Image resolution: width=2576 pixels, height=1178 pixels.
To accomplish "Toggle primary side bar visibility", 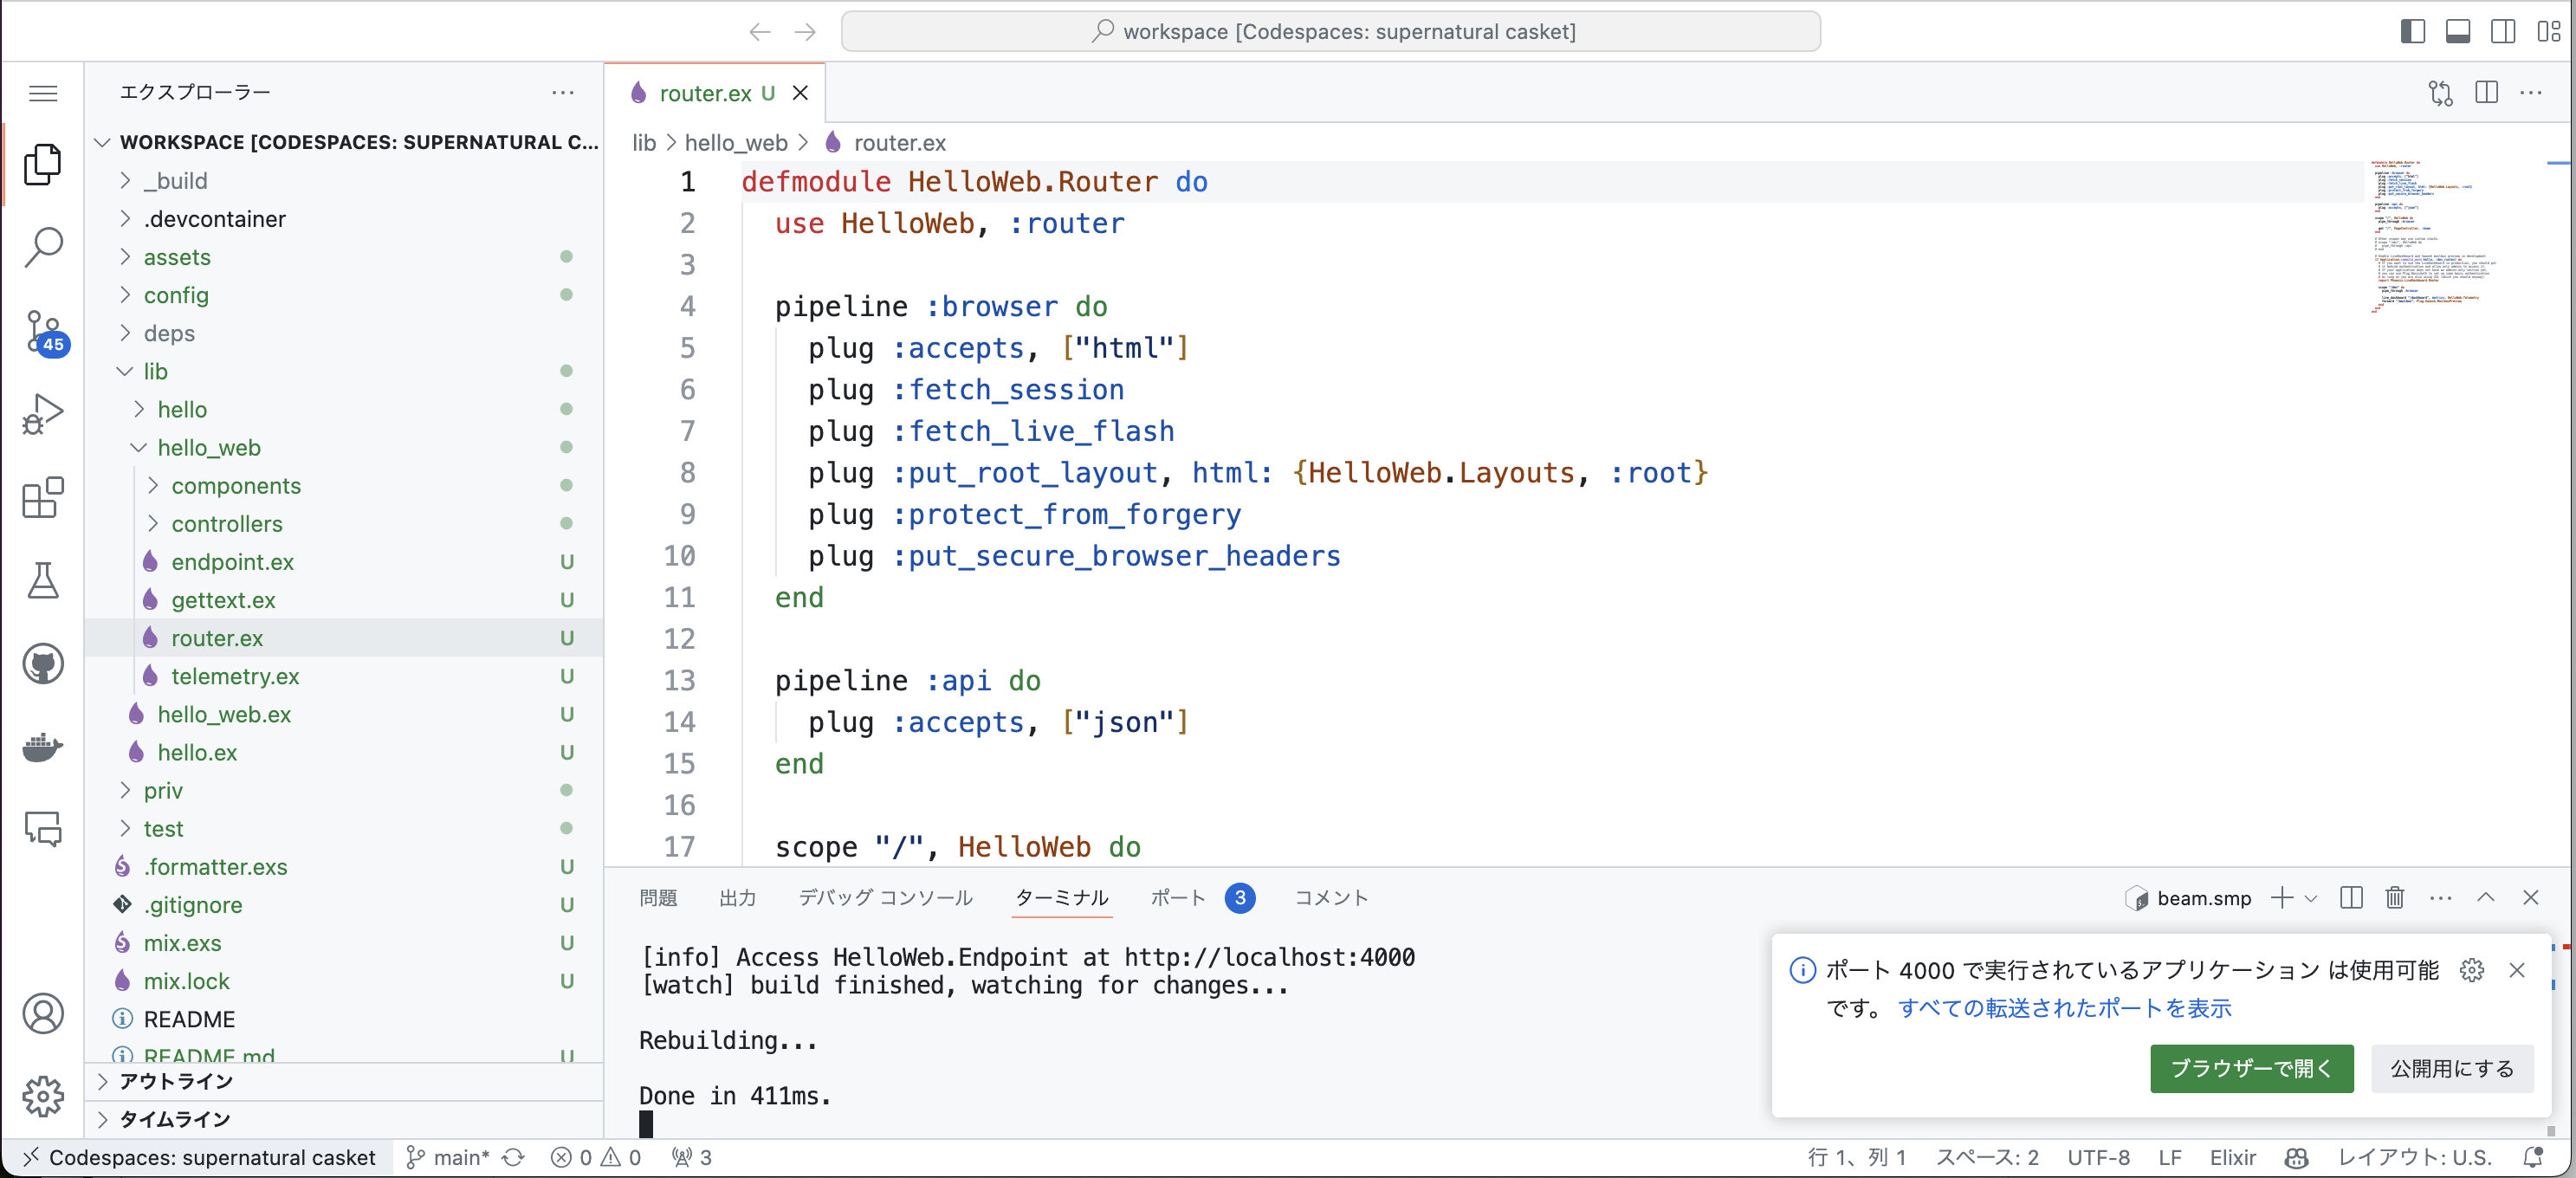I will click(2412, 31).
